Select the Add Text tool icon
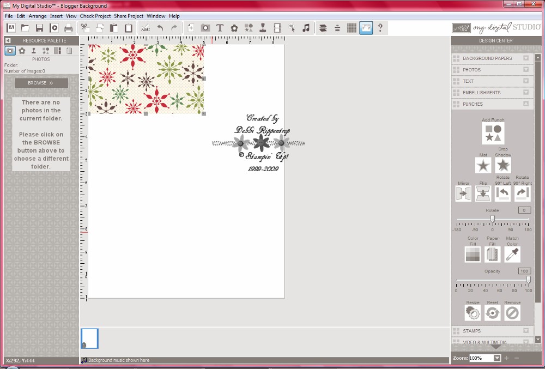 pos(220,28)
